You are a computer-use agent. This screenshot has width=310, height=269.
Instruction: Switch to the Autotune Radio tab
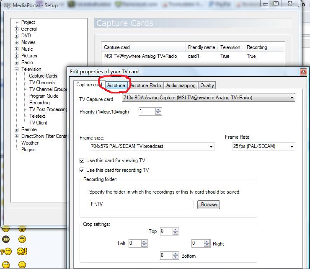pyautogui.click(x=146, y=85)
